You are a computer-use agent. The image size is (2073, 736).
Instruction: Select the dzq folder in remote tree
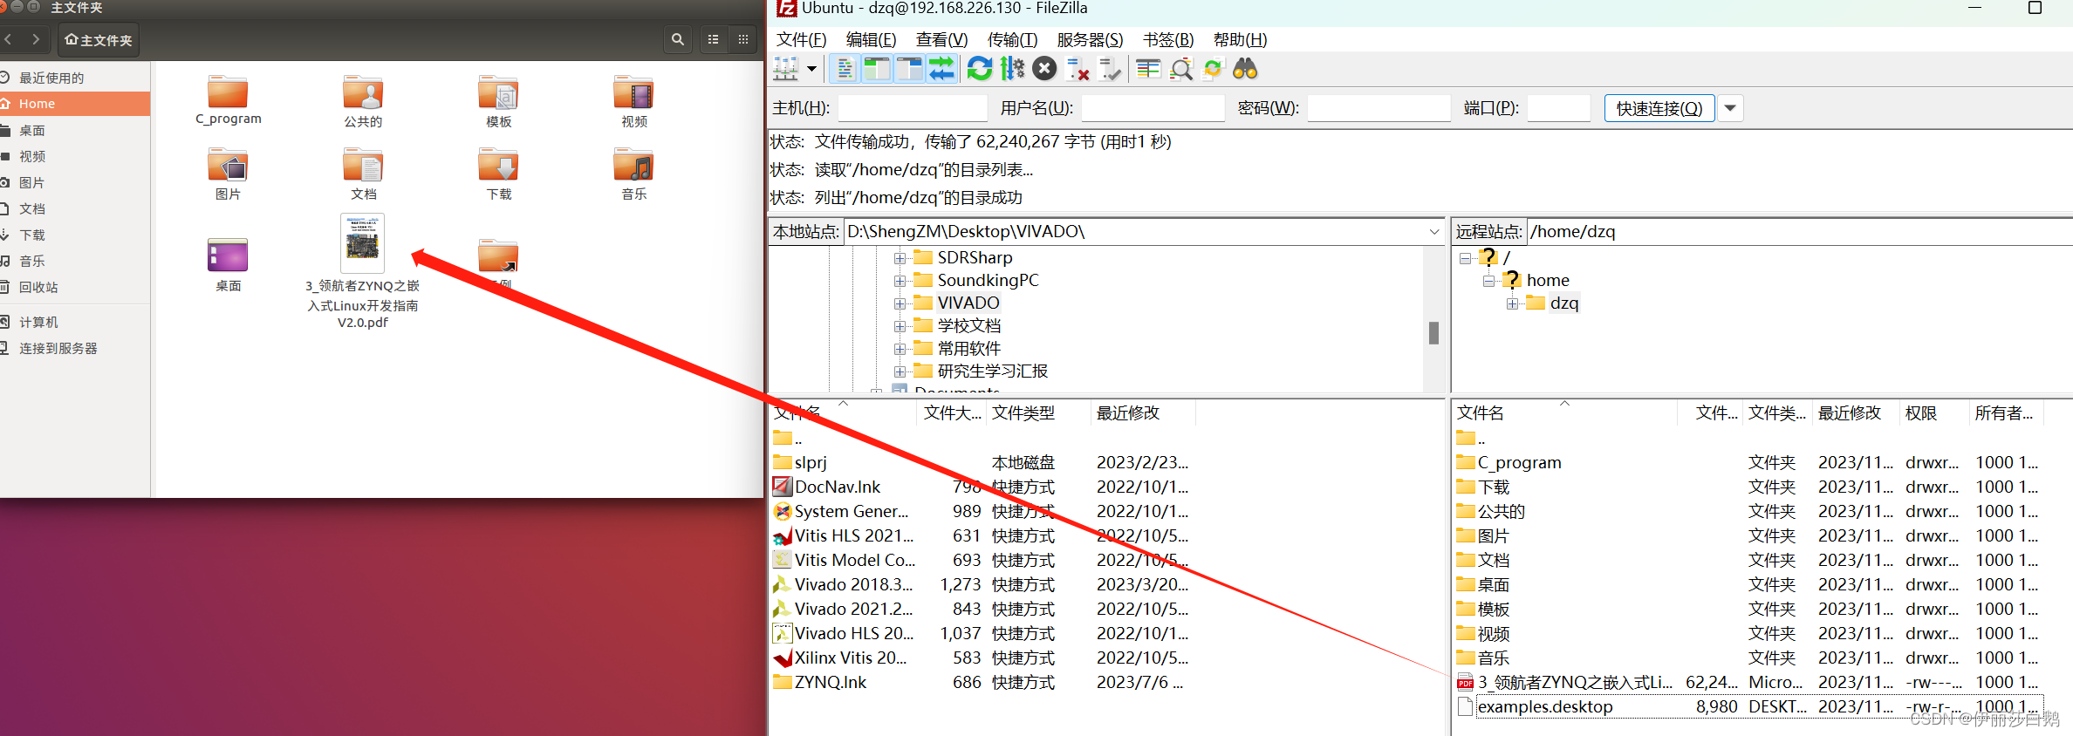click(x=1564, y=303)
